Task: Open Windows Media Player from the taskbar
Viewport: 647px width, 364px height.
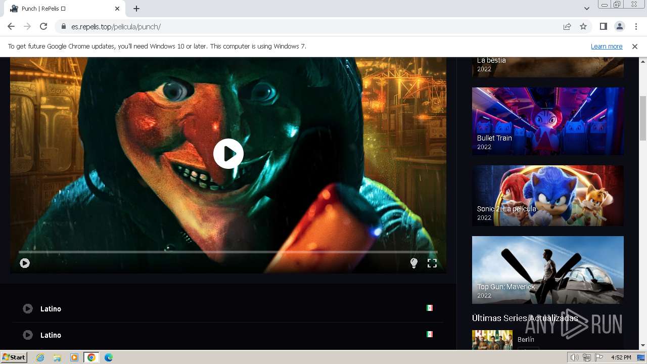Action: pyautogui.click(x=74, y=357)
